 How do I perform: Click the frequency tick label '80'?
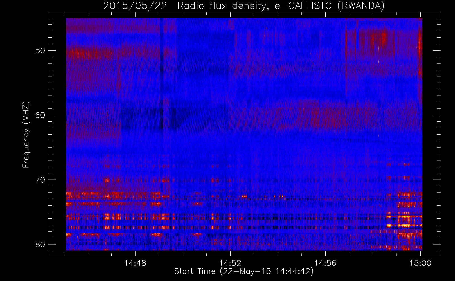click(x=40, y=244)
